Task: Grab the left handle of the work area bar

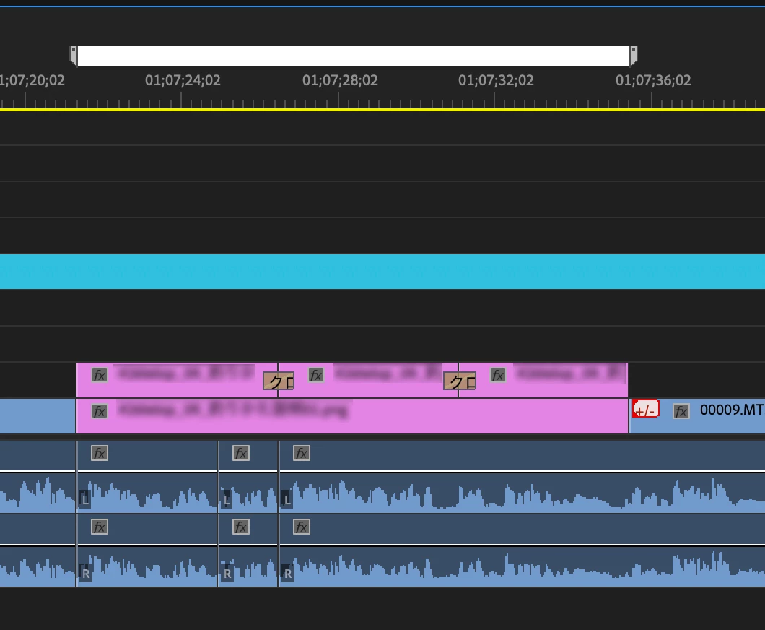Action: coord(74,56)
